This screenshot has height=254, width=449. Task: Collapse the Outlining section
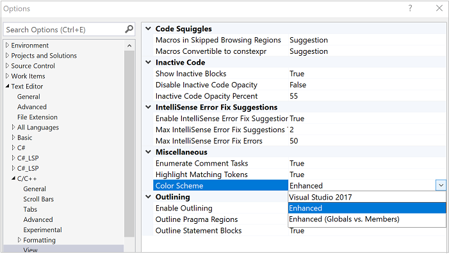(148, 197)
